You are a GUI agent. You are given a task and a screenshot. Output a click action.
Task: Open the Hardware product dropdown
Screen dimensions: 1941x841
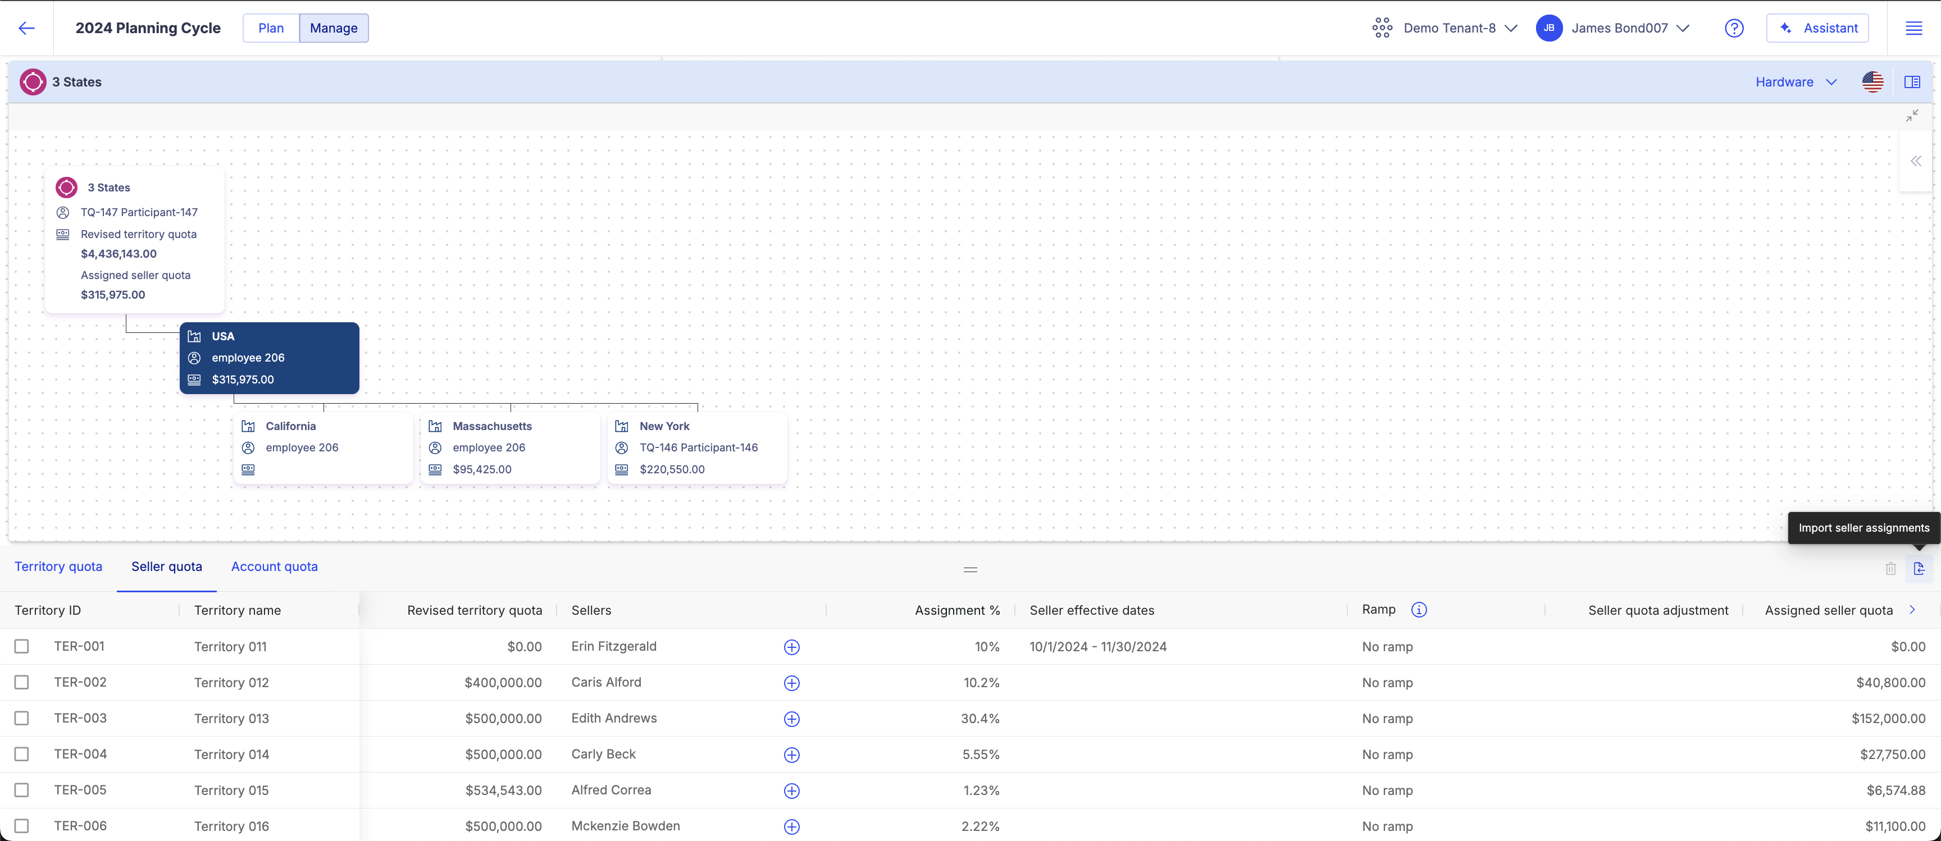(x=1796, y=81)
